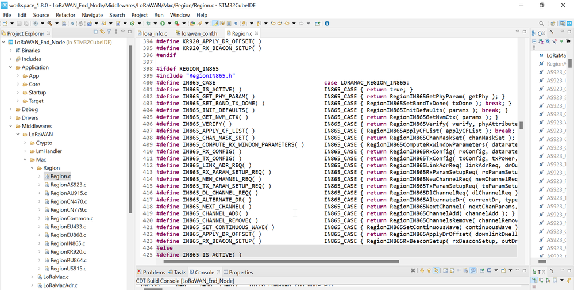Click the Build hammer icon in toolbar

click(50, 23)
